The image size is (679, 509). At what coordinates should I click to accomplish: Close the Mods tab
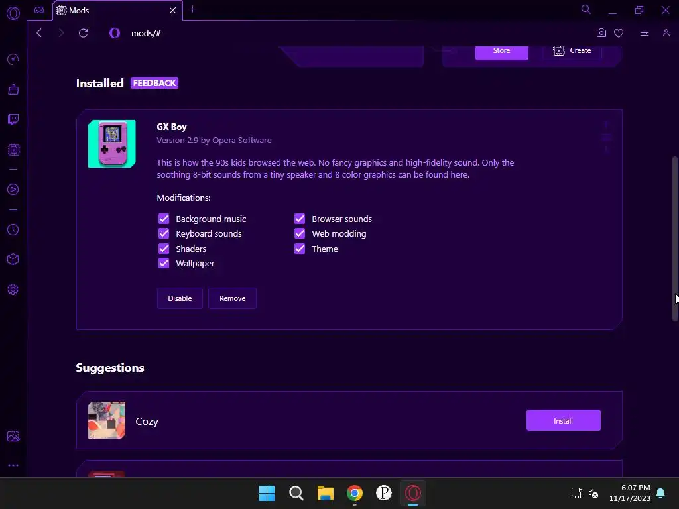(x=173, y=10)
